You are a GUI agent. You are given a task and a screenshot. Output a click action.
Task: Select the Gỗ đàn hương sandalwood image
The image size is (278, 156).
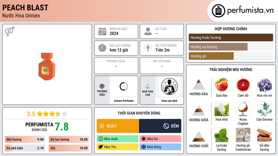pyautogui.click(x=264, y=135)
